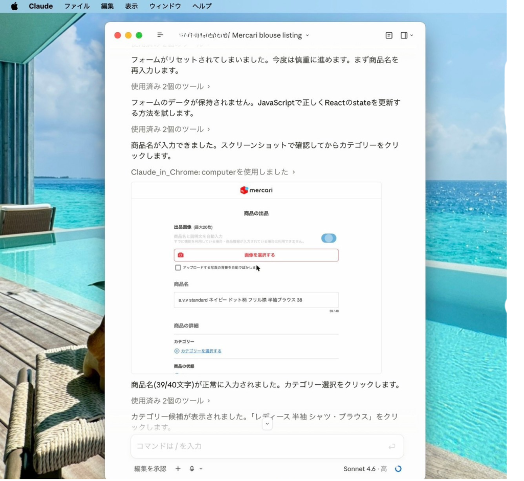The width and height of the screenshot is (524, 481).
Task: Click the plus attachment icon
Action: 178,469
